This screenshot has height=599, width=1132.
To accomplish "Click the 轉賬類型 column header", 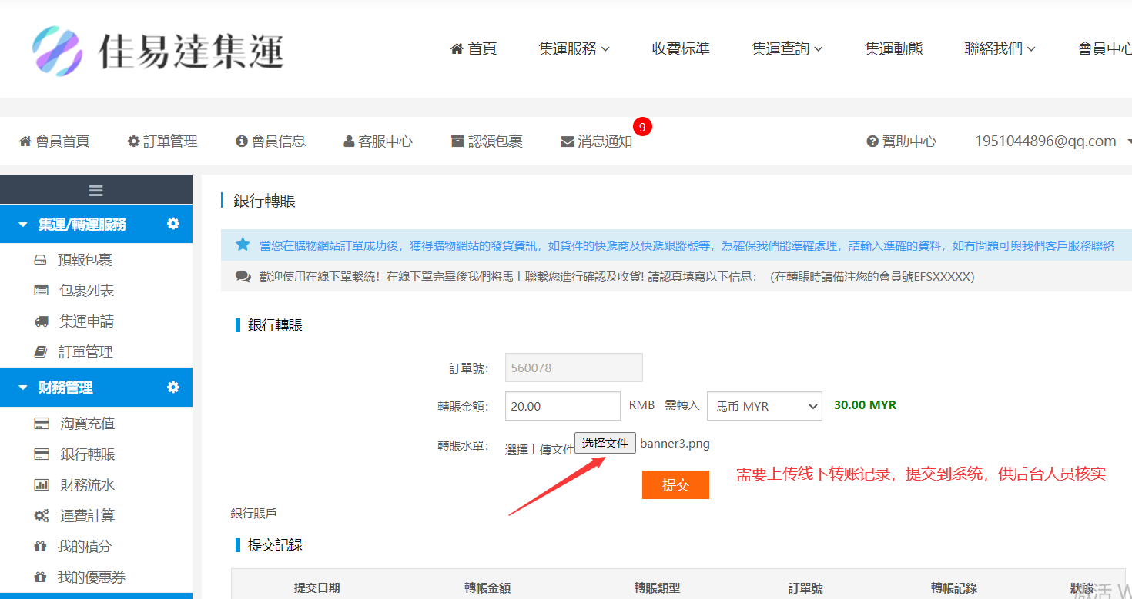I will point(657,588).
